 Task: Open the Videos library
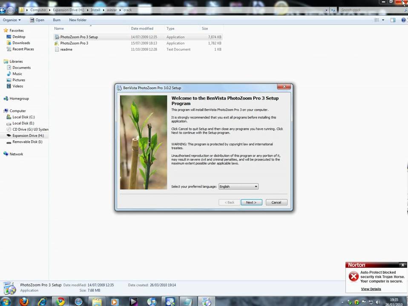click(18, 86)
